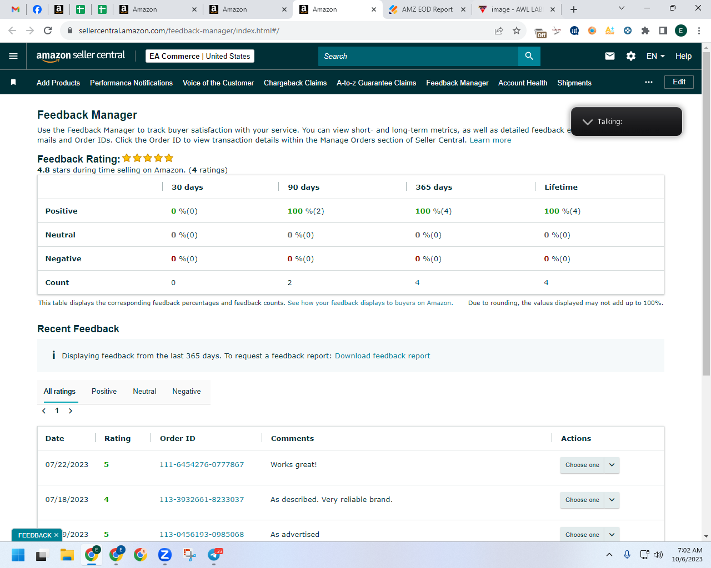The image size is (711, 568).
Task: Click the AMZScout extension icon
Action: coord(610,31)
